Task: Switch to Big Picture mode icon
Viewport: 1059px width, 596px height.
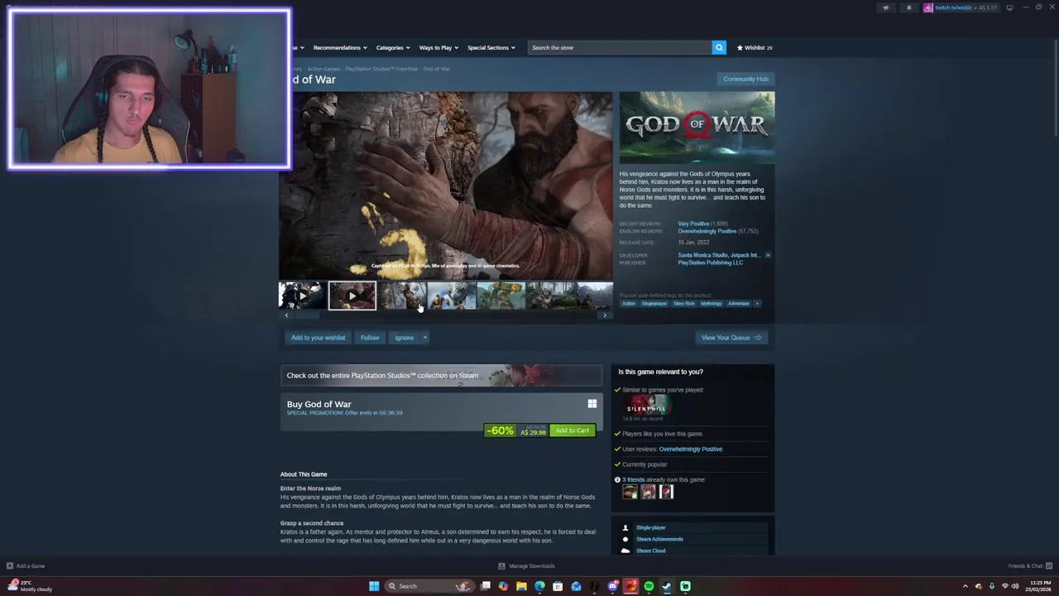Action: pyautogui.click(x=1009, y=7)
